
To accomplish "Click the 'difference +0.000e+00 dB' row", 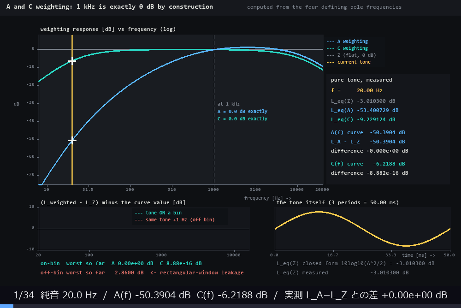I will pos(369,151).
